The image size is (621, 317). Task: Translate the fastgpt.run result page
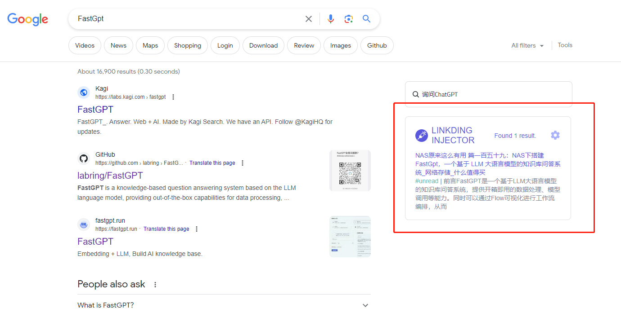pos(166,229)
